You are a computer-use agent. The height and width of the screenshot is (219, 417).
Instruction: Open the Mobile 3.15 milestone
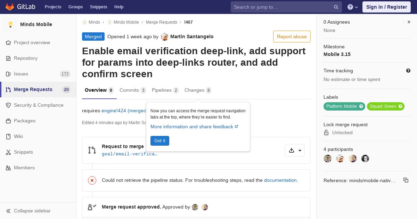coord(337,54)
